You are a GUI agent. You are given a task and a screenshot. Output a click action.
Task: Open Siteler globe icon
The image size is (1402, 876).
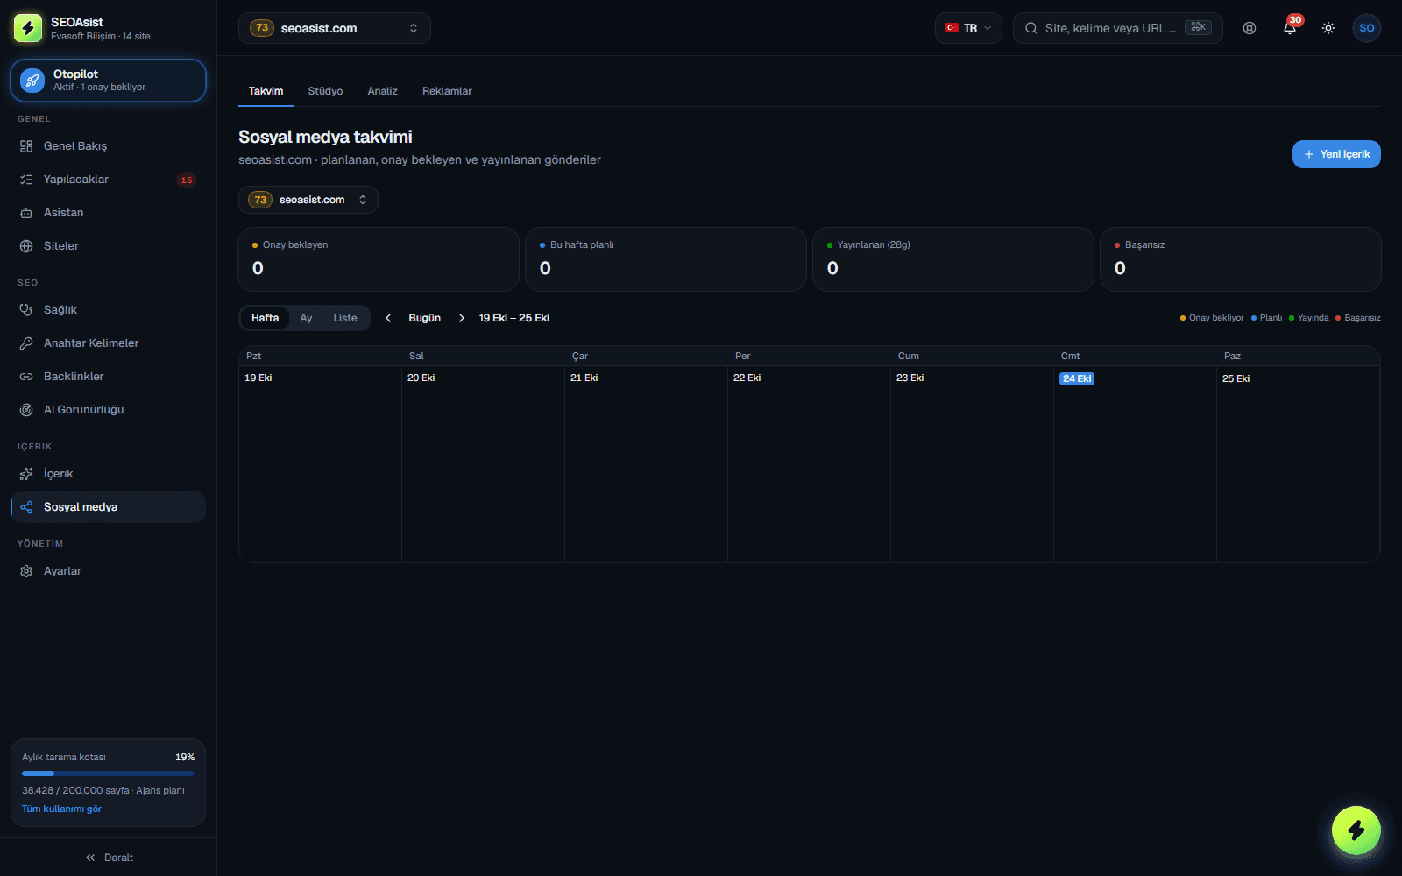coord(26,246)
